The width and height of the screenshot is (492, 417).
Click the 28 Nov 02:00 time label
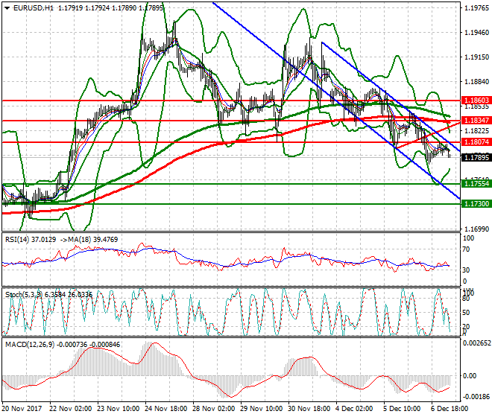214,409
